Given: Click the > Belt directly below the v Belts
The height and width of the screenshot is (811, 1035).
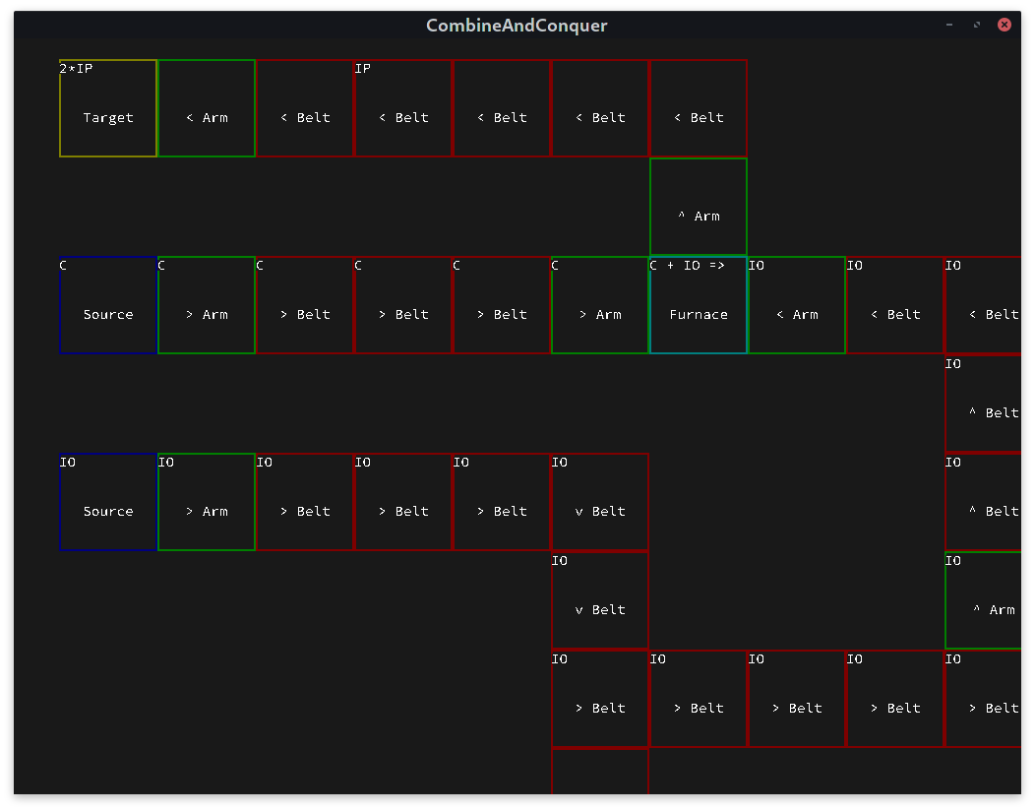Looking at the screenshot, I should 600,699.
